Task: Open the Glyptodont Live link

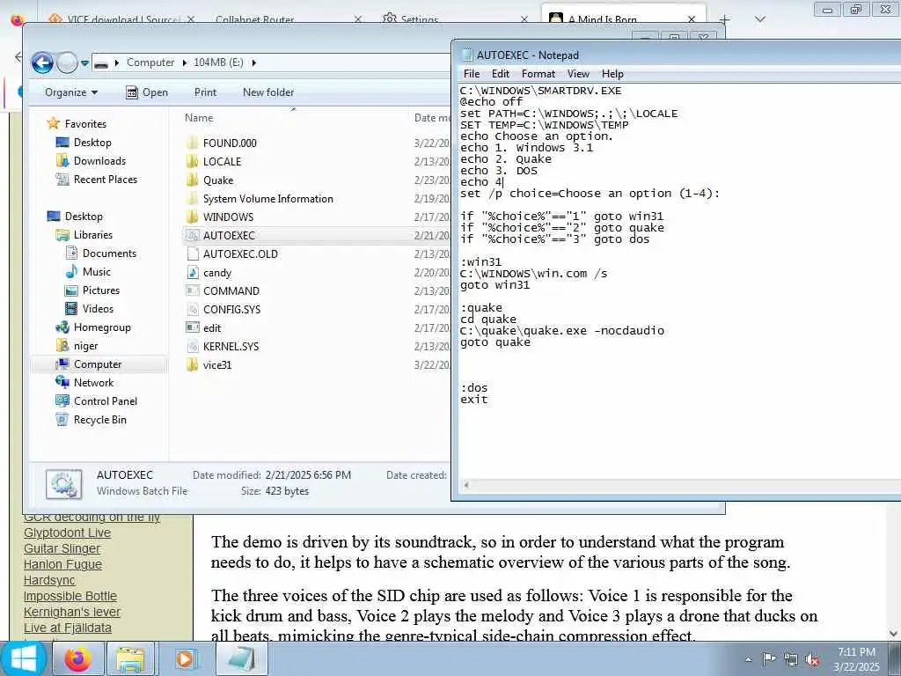Action: click(x=67, y=533)
